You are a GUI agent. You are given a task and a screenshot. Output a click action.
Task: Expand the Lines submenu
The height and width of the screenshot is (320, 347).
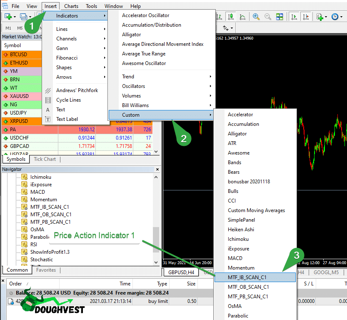[62, 29]
